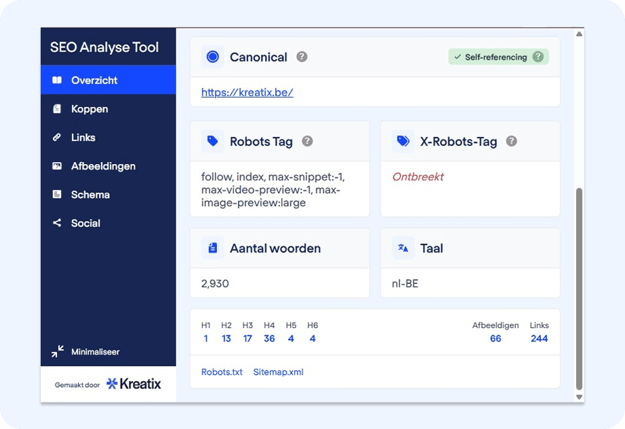Open the Schema sidebar item
This screenshot has height=429, width=625.
(x=89, y=195)
